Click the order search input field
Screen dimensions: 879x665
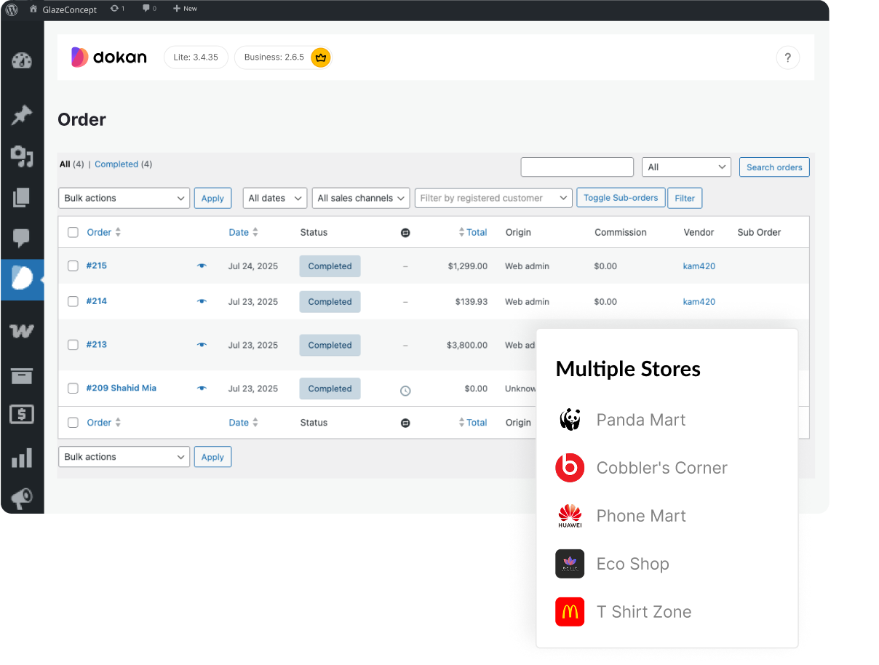coord(577,167)
